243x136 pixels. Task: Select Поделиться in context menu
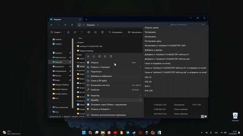click(114, 71)
